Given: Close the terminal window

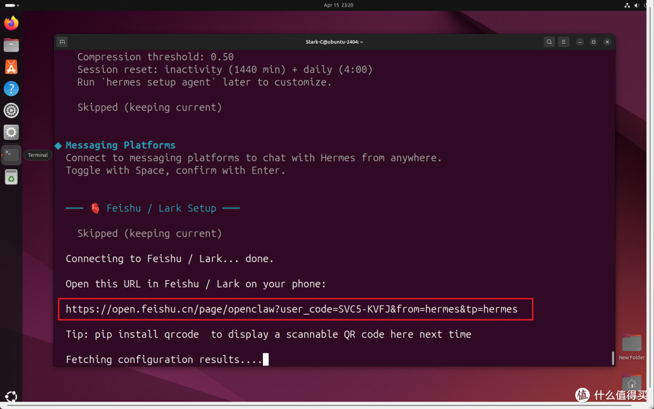Looking at the screenshot, I should [x=607, y=42].
